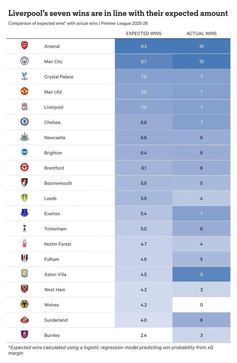Image resolution: width=237 pixels, height=363 pixels.
Task: Click Sunderland's 6 actual wins cell
Action: point(201,320)
